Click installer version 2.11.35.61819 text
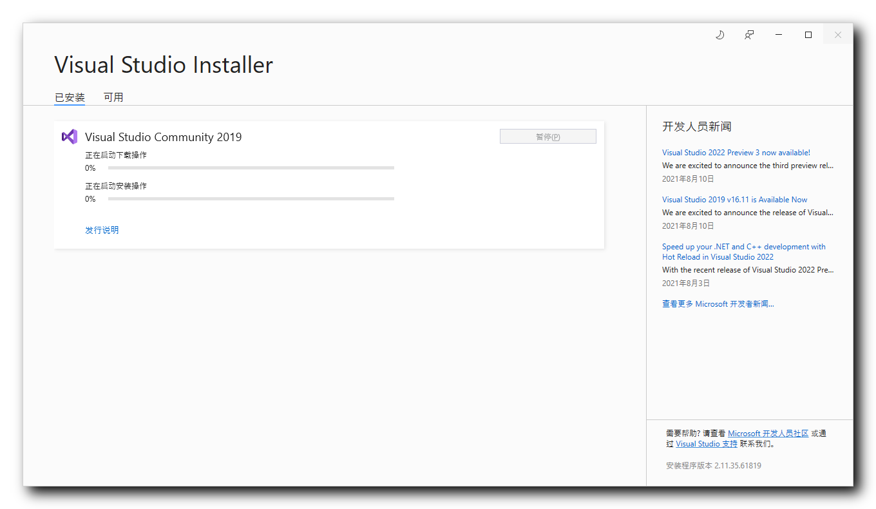The image size is (876, 509). (x=714, y=465)
